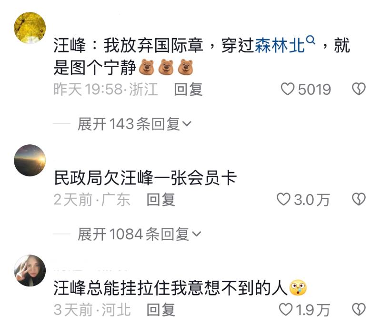This screenshot has height=336, width=381.
Task: Reply to the 浙江 user's comment
Action: [x=188, y=89]
